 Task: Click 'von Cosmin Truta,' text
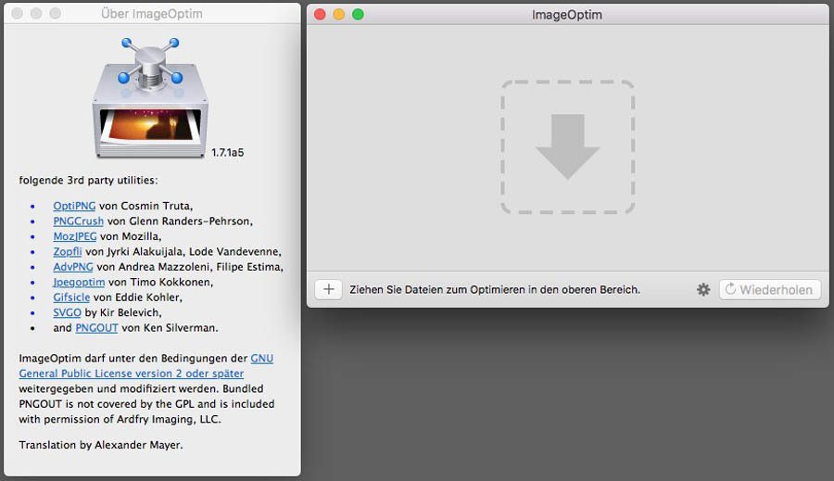click(x=145, y=206)
